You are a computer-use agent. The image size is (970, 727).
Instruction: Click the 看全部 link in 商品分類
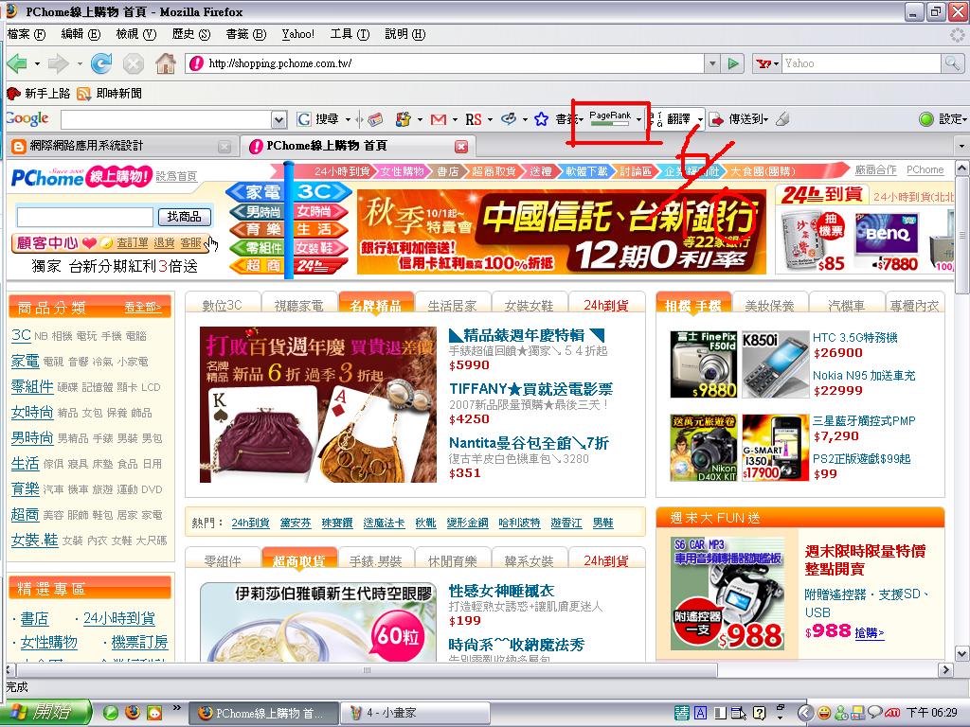[142, 307]
